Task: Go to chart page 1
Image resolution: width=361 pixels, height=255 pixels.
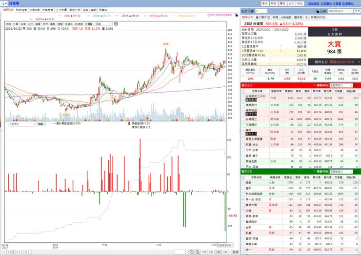Action: click(x=4, y=252)
